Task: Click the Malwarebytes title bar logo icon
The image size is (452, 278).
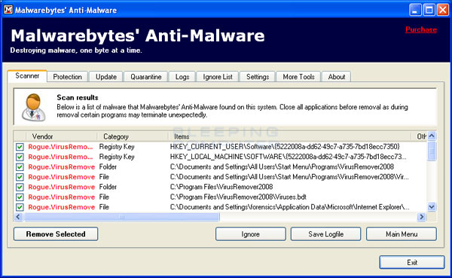Action: (x=8, y=10)
